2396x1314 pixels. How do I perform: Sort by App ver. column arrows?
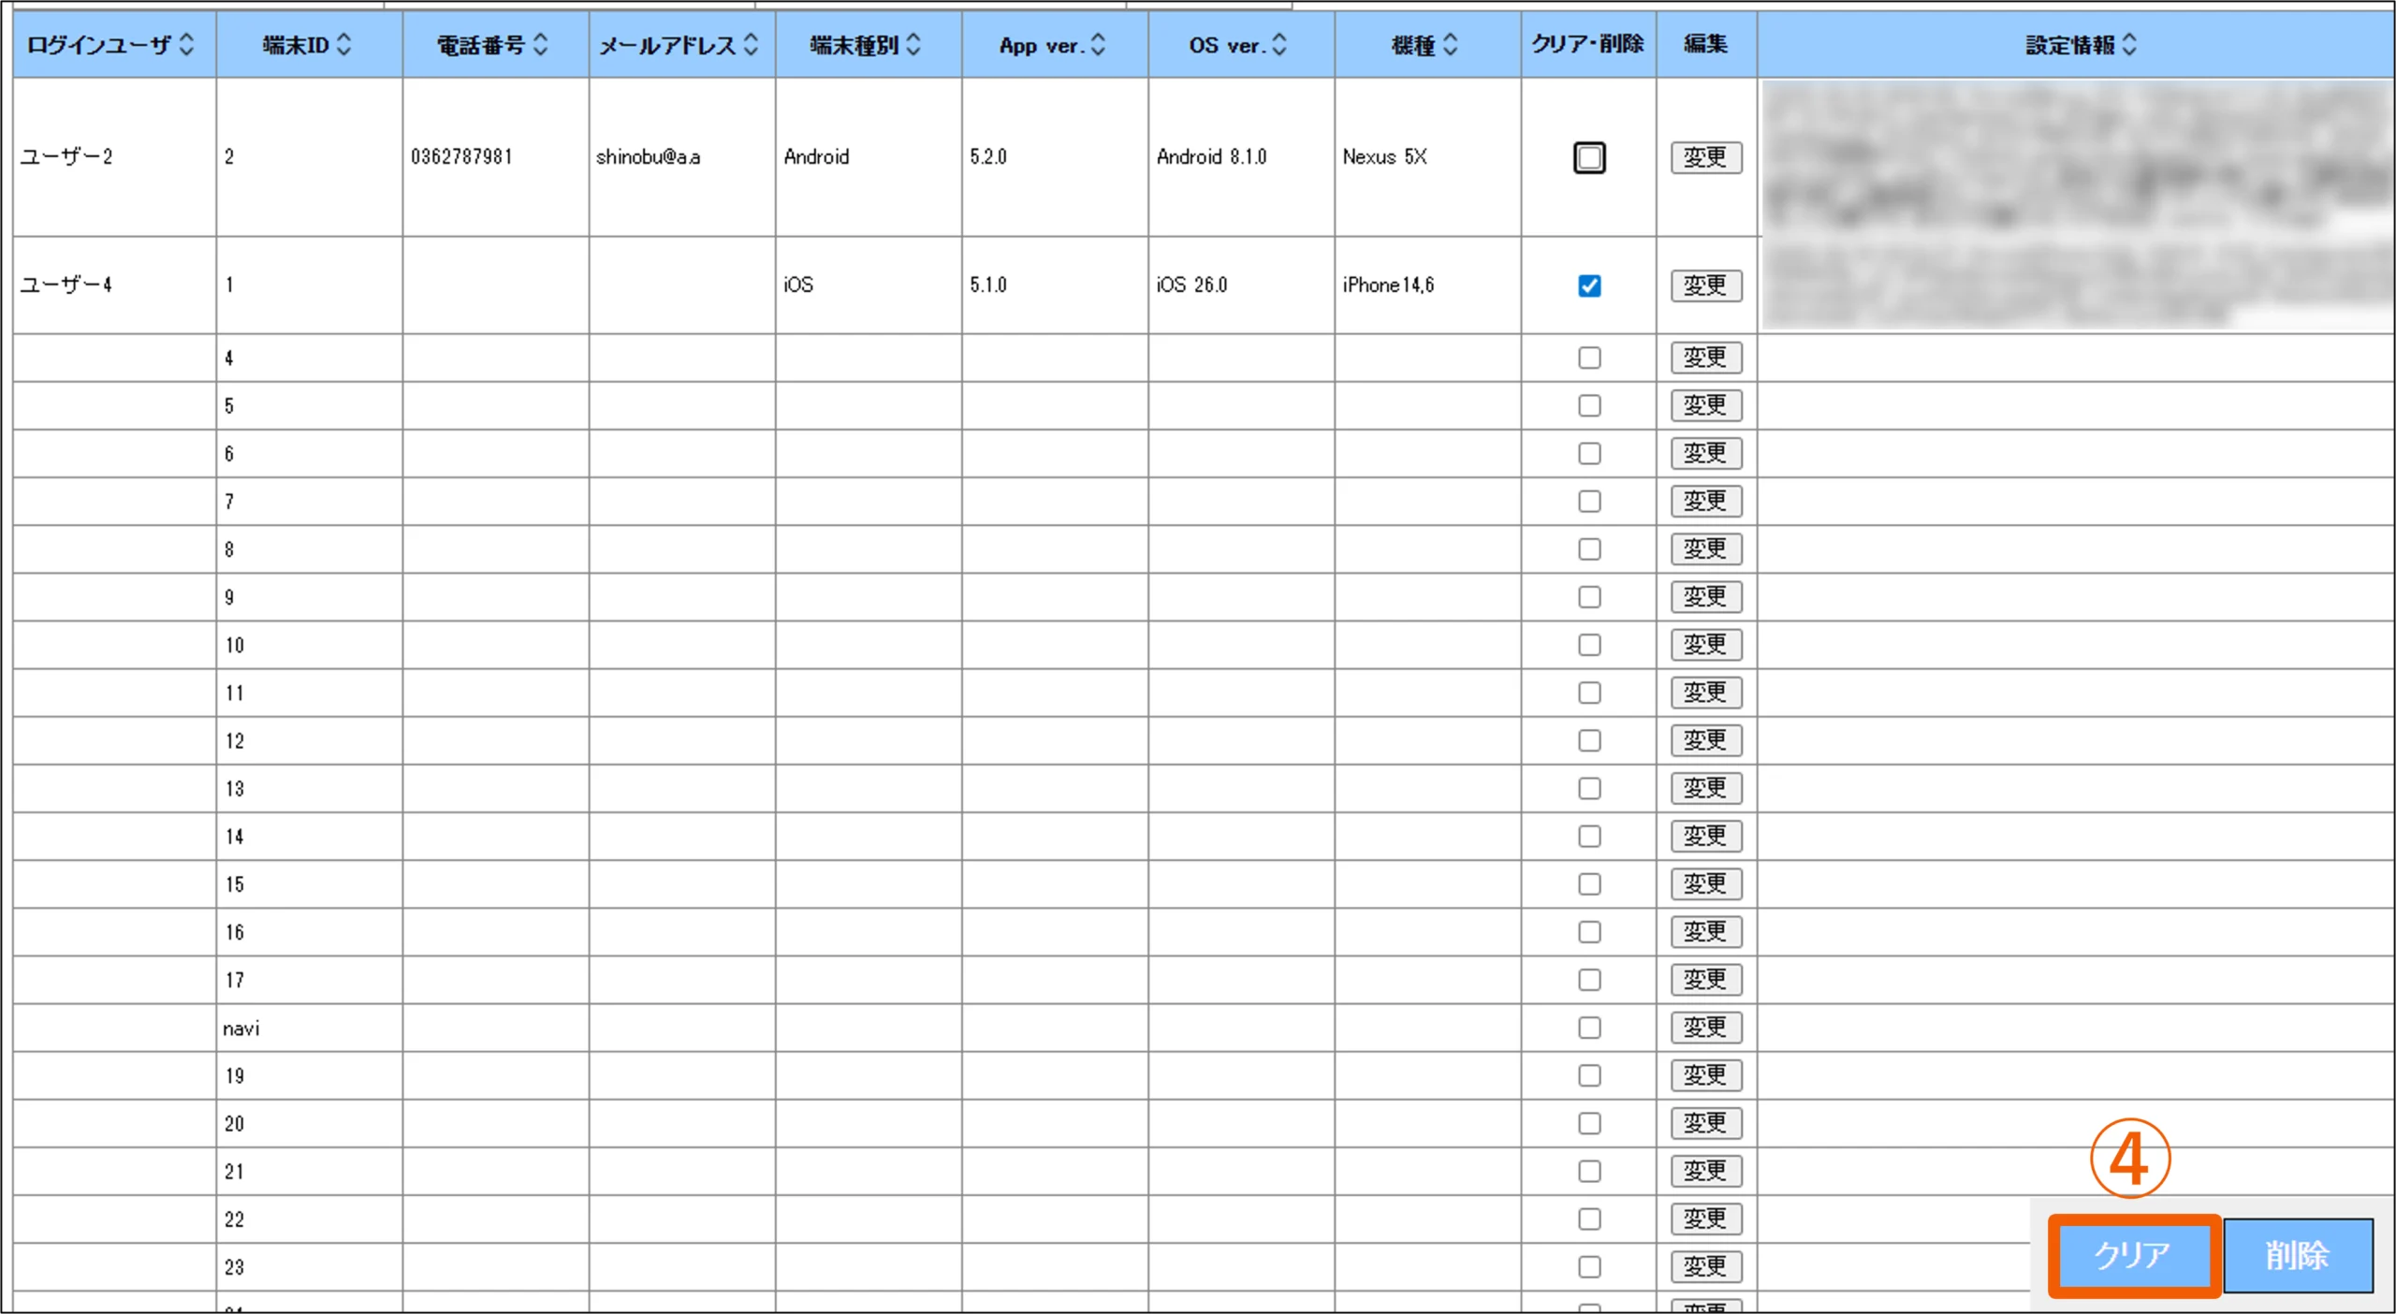(x=1099, y=44)
